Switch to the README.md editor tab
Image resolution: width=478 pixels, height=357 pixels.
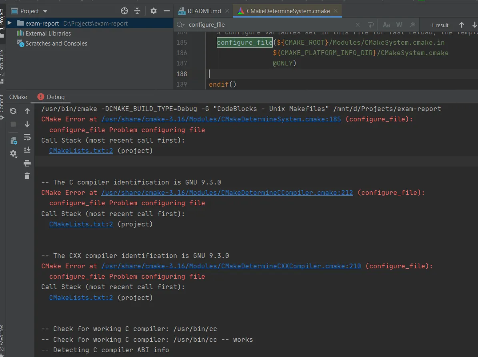tap(204, 11)
